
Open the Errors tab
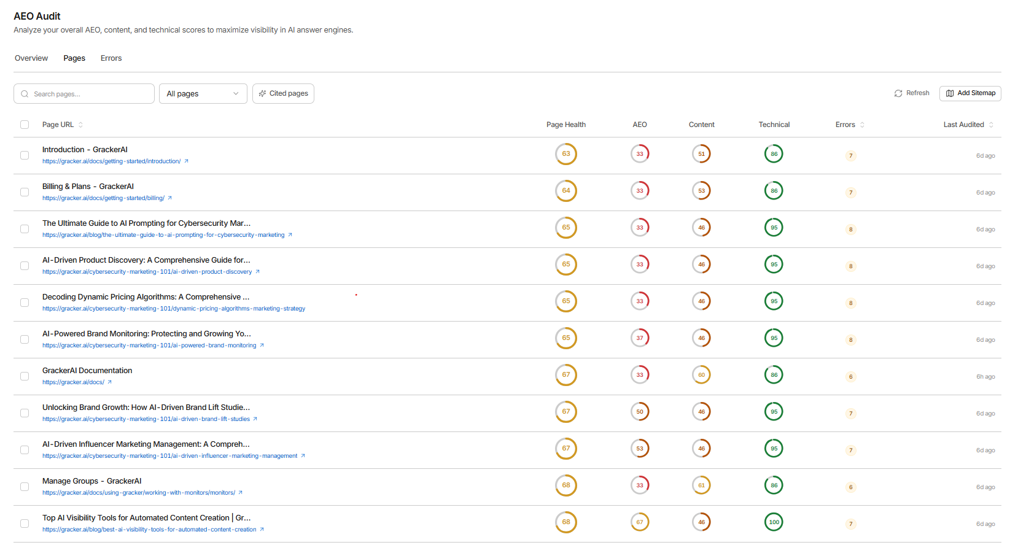click(x=111, y=58)
